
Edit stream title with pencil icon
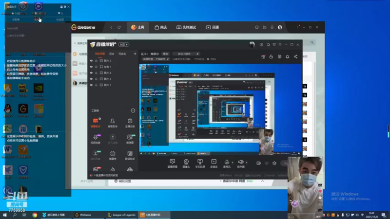click(197, 54)
